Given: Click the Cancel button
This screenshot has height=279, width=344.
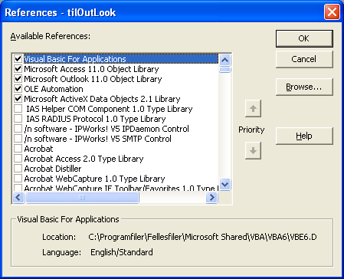Looking at the screenshot, I should point(304,59).
